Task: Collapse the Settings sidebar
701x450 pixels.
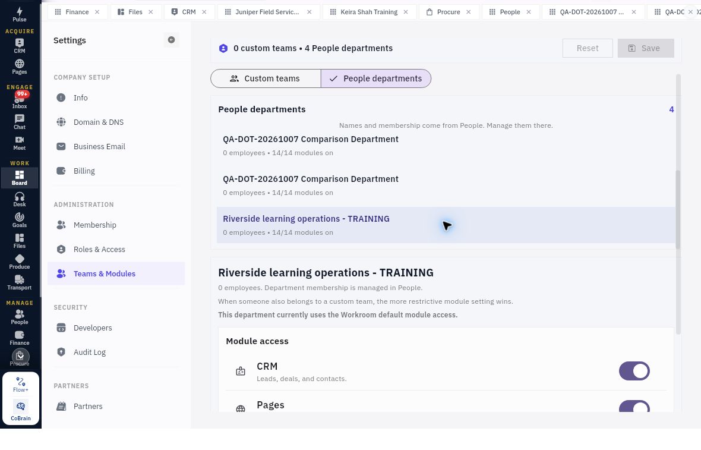Action: 171,40
